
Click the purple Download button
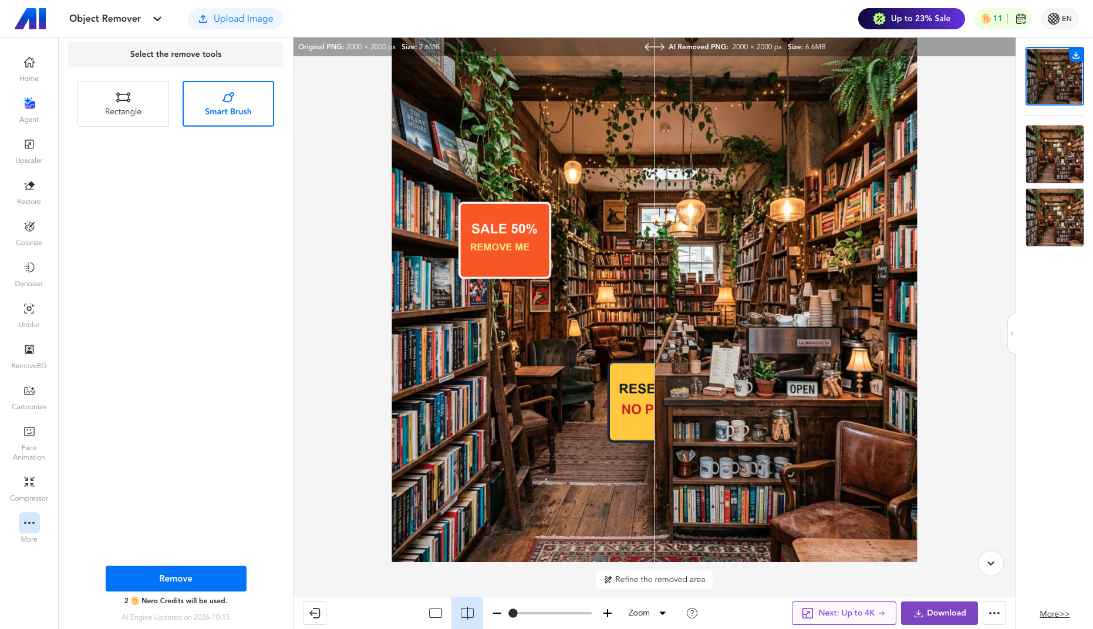939,613
